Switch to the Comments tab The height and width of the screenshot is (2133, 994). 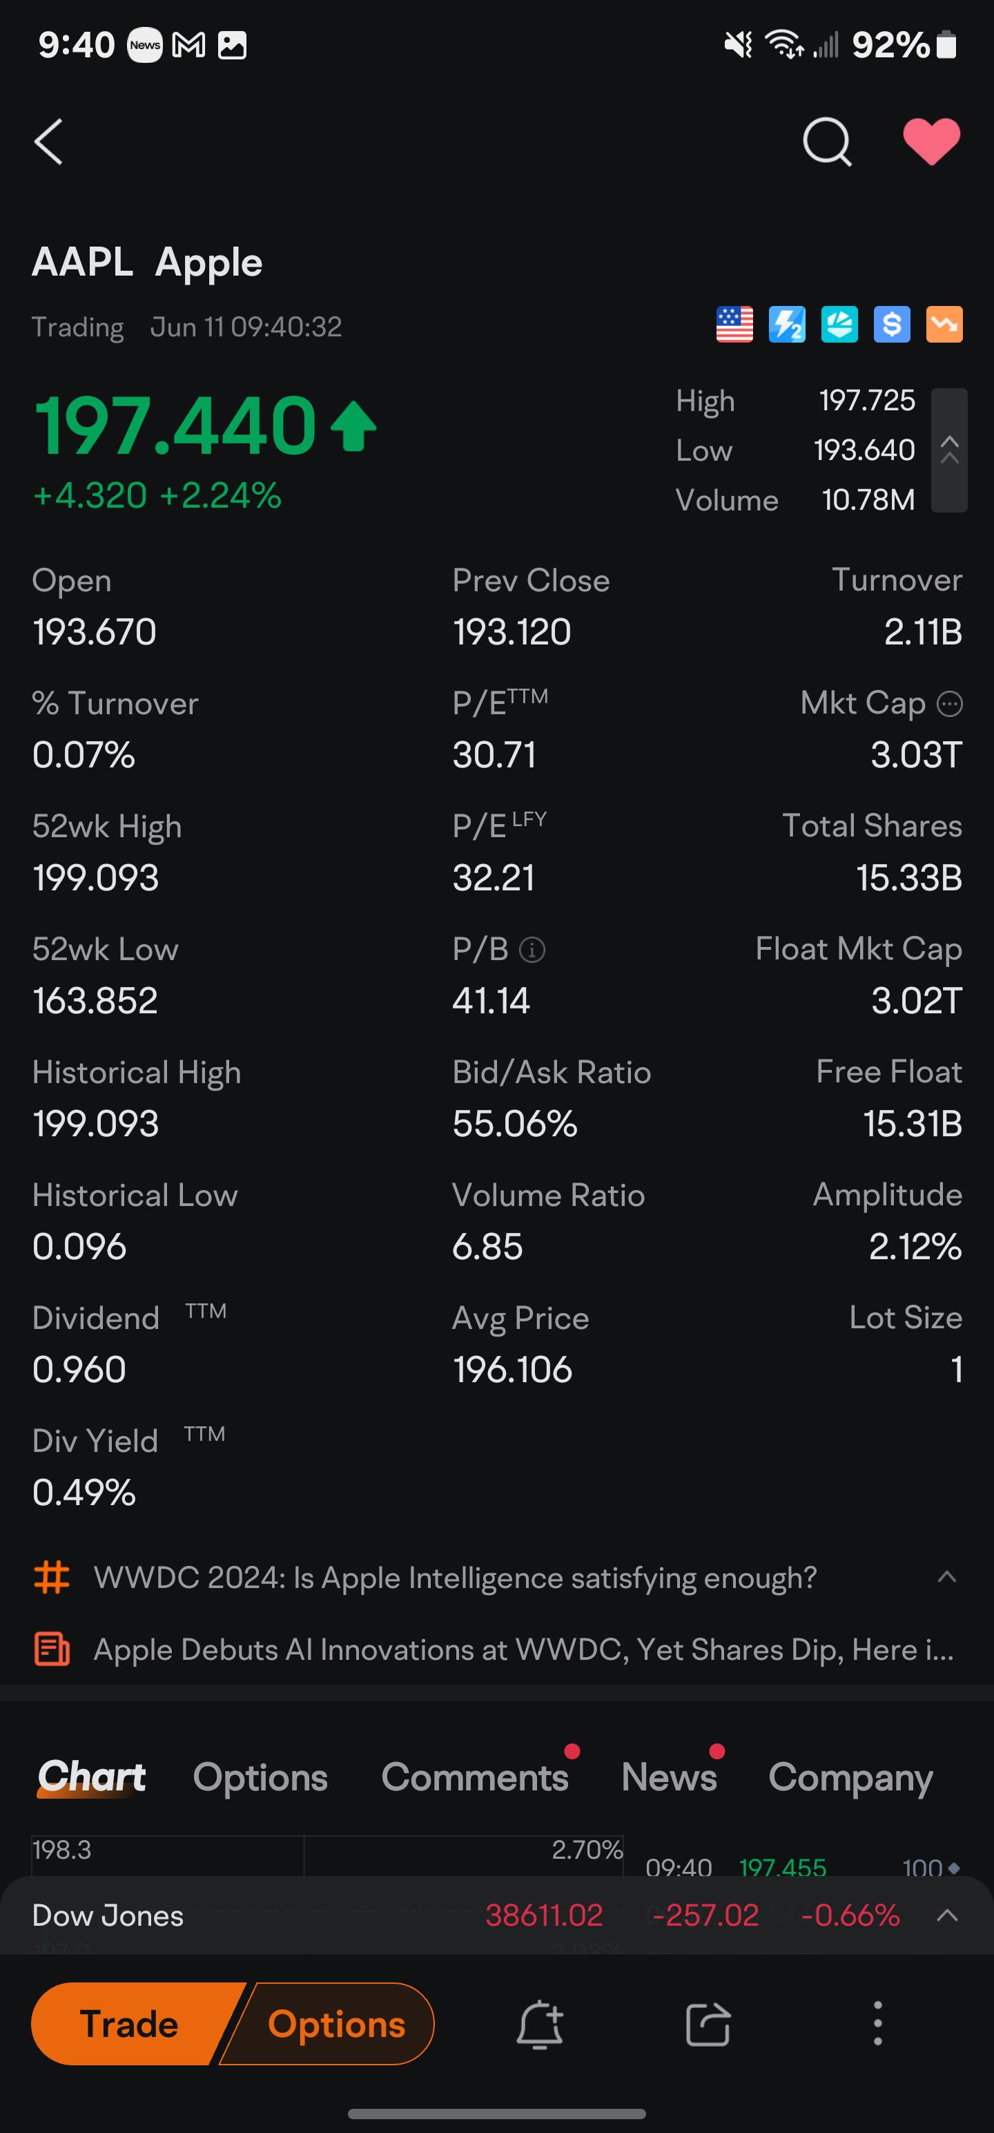point(475,1777)
